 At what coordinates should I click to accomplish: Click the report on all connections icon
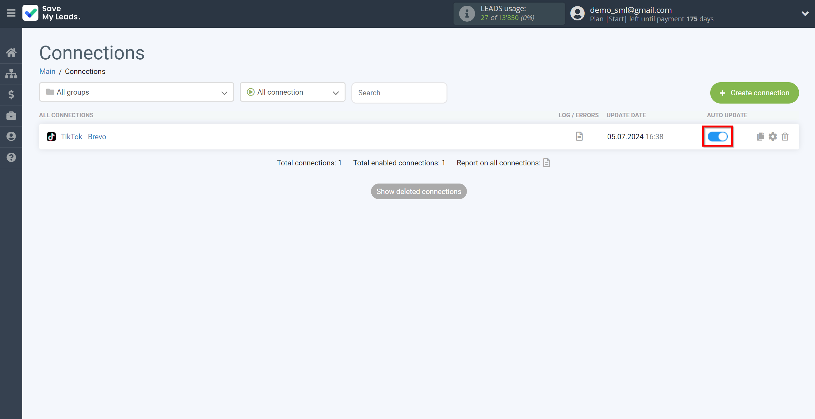[547, 163]
